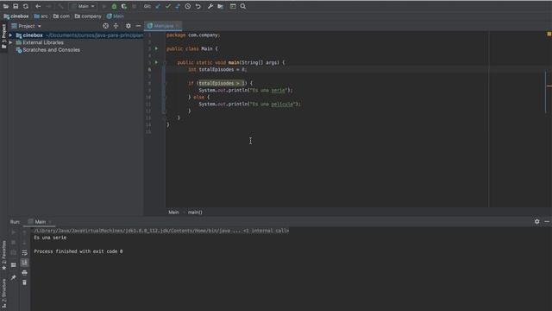Image resolution: width=552 pixels, height=311 pixels.
Task: Pin the Run tab with pin icon
Action: 14,278
